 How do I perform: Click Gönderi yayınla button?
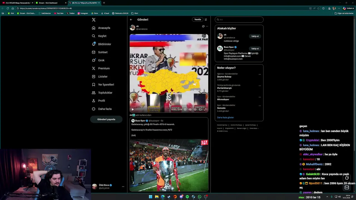pos(106,119)
